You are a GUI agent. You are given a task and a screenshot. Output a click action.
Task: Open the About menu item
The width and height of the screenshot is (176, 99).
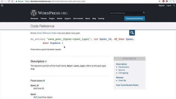click(x=87, y=18)
